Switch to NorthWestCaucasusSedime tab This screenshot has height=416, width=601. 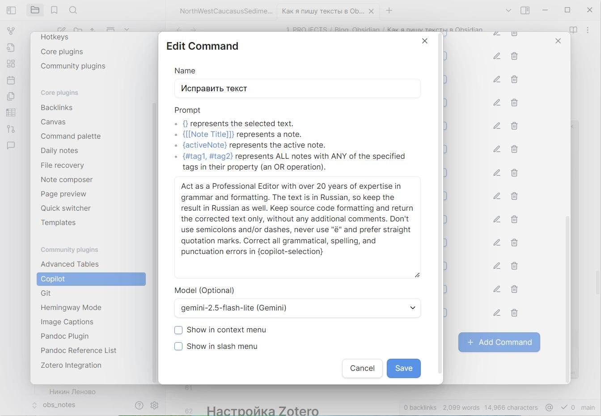click(226, 11)
